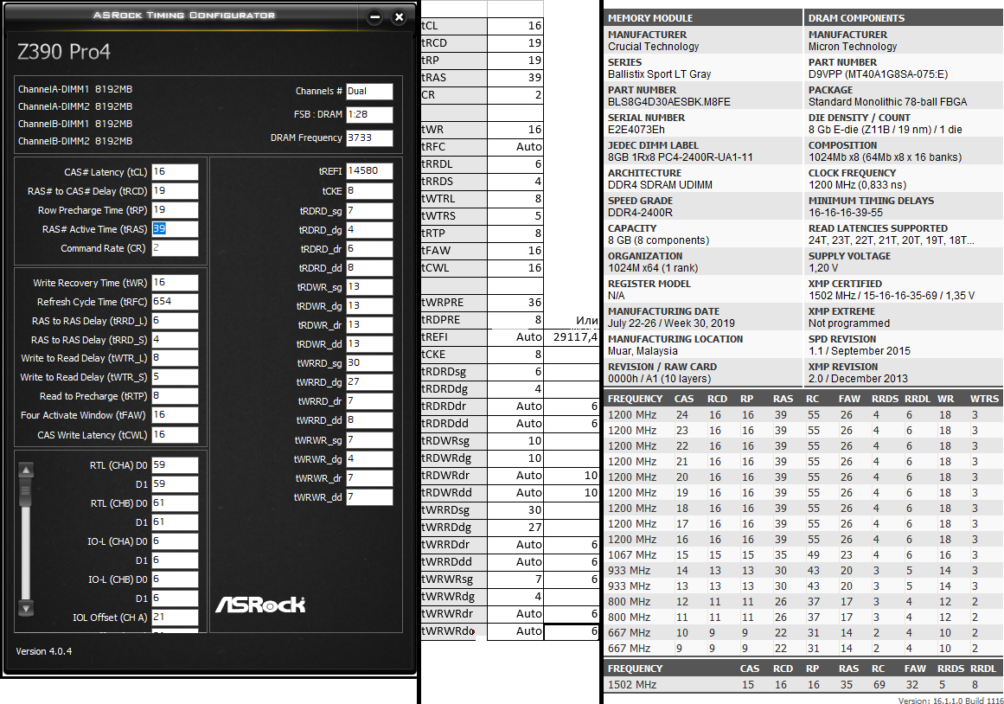Click the serial number E2E4073Eh
Screen dimensions: 1004x704
click(636, 130)
